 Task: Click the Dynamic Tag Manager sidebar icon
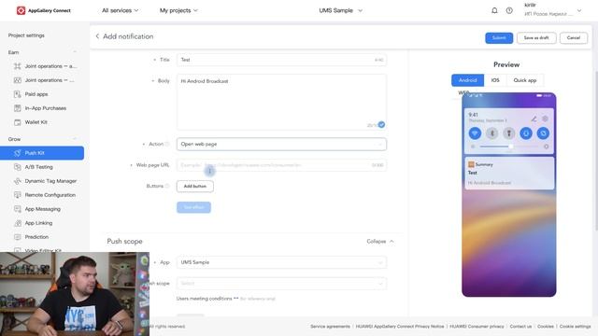(x=17, y=181)
